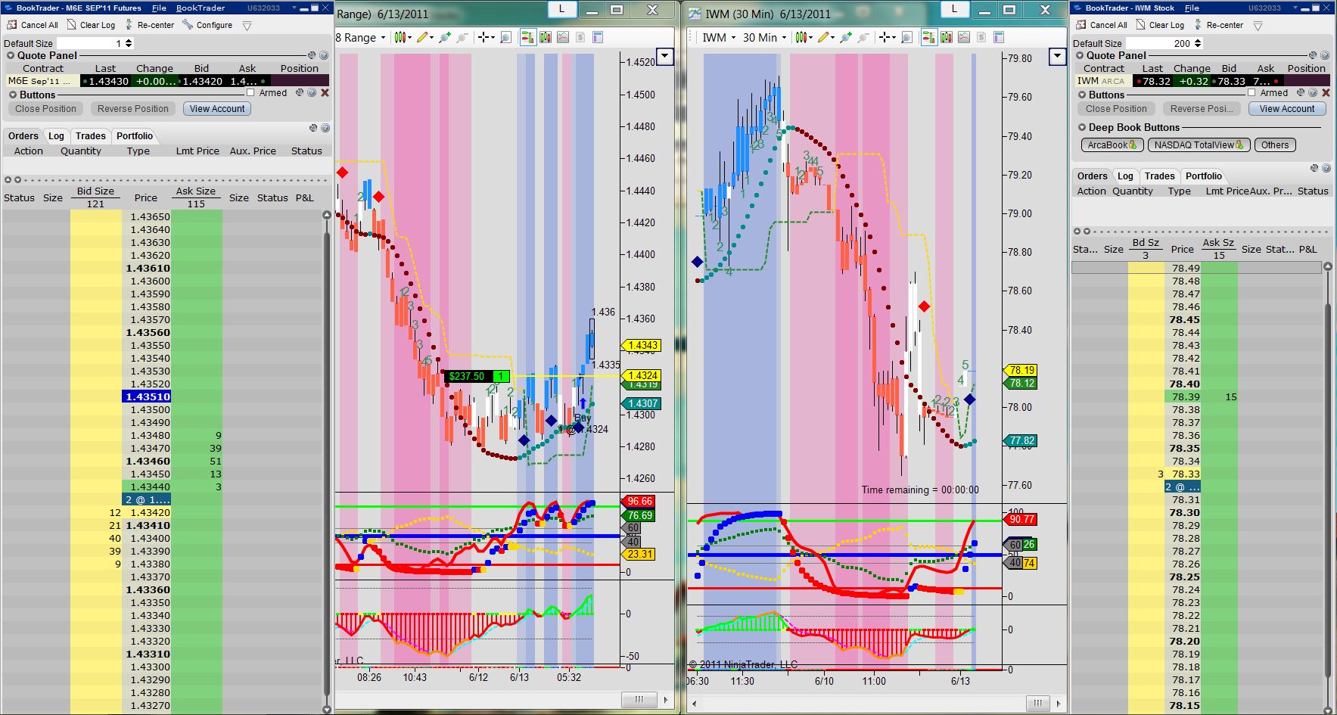Tick the Armed checkbox in M6E BookTrader

coord(250,92)
